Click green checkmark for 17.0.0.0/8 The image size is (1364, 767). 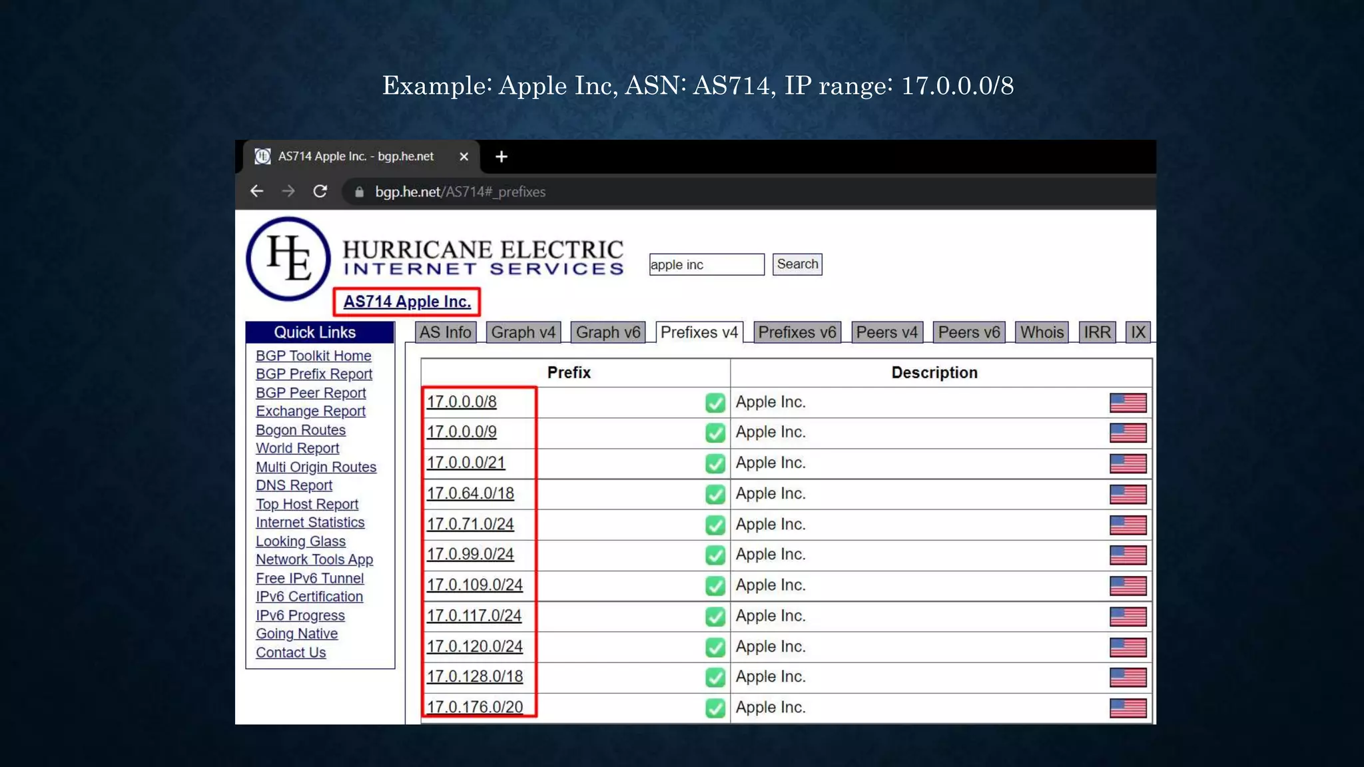point(715,403)
